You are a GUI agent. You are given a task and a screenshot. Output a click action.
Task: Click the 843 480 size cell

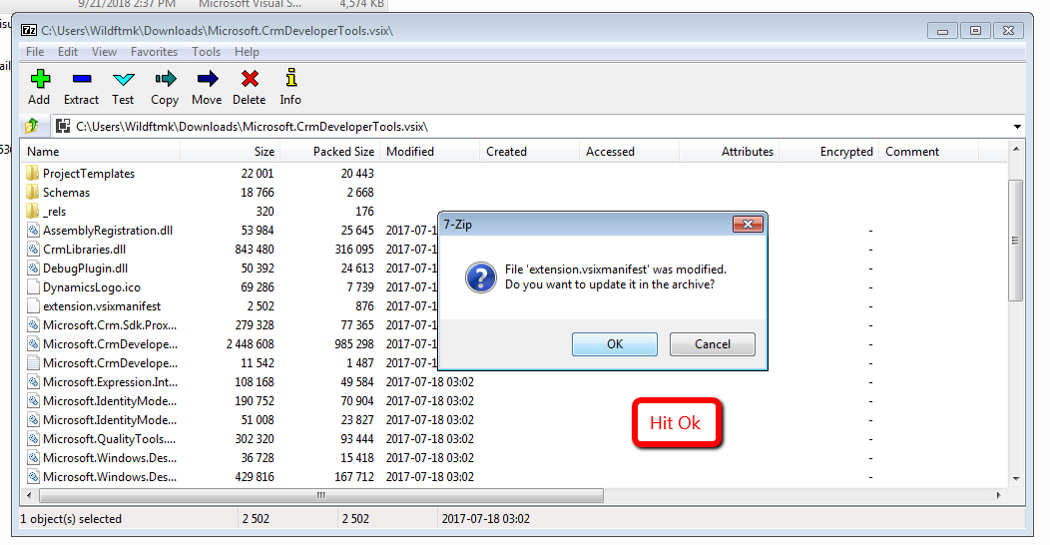(x=255, y=250)
